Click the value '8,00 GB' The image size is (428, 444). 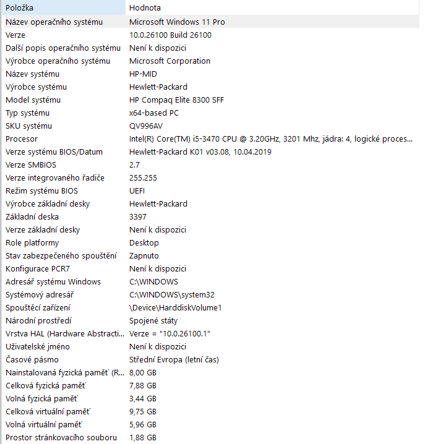tap(143, 374)
